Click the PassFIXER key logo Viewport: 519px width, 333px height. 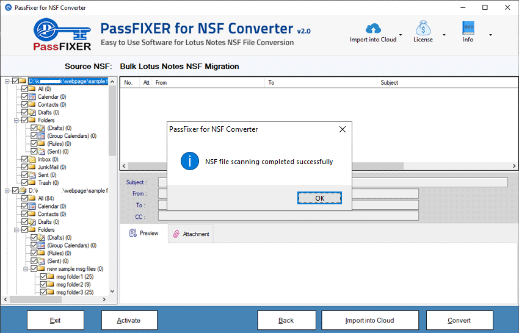[x=62, y=34]
